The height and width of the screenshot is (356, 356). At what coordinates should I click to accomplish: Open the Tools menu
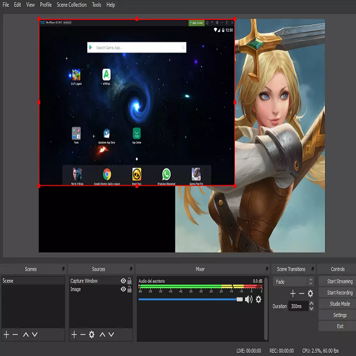tap(96, 5)
